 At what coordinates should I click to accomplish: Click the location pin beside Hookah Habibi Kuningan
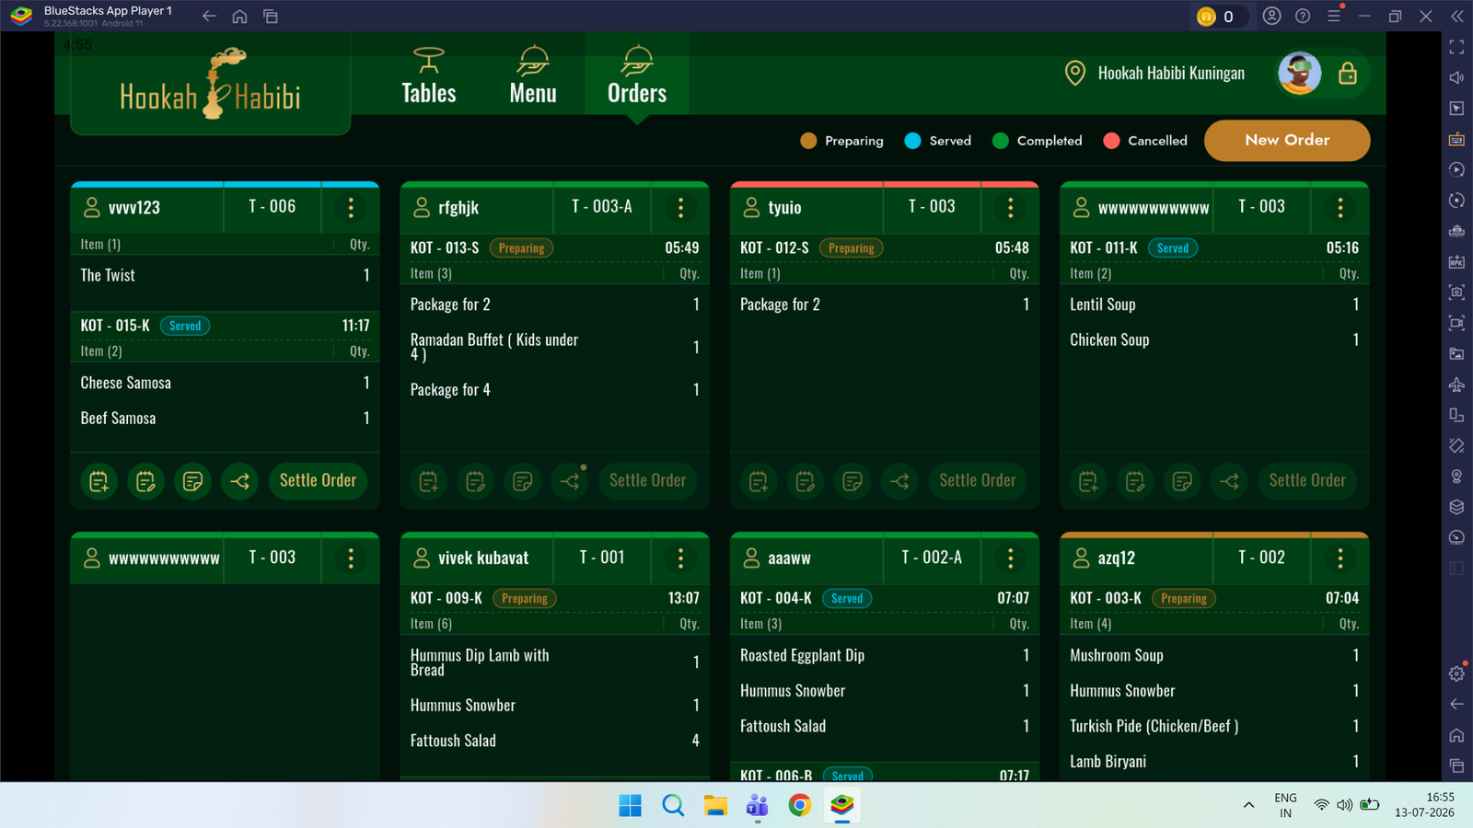pyautogui.click(x=1074, y=74)
